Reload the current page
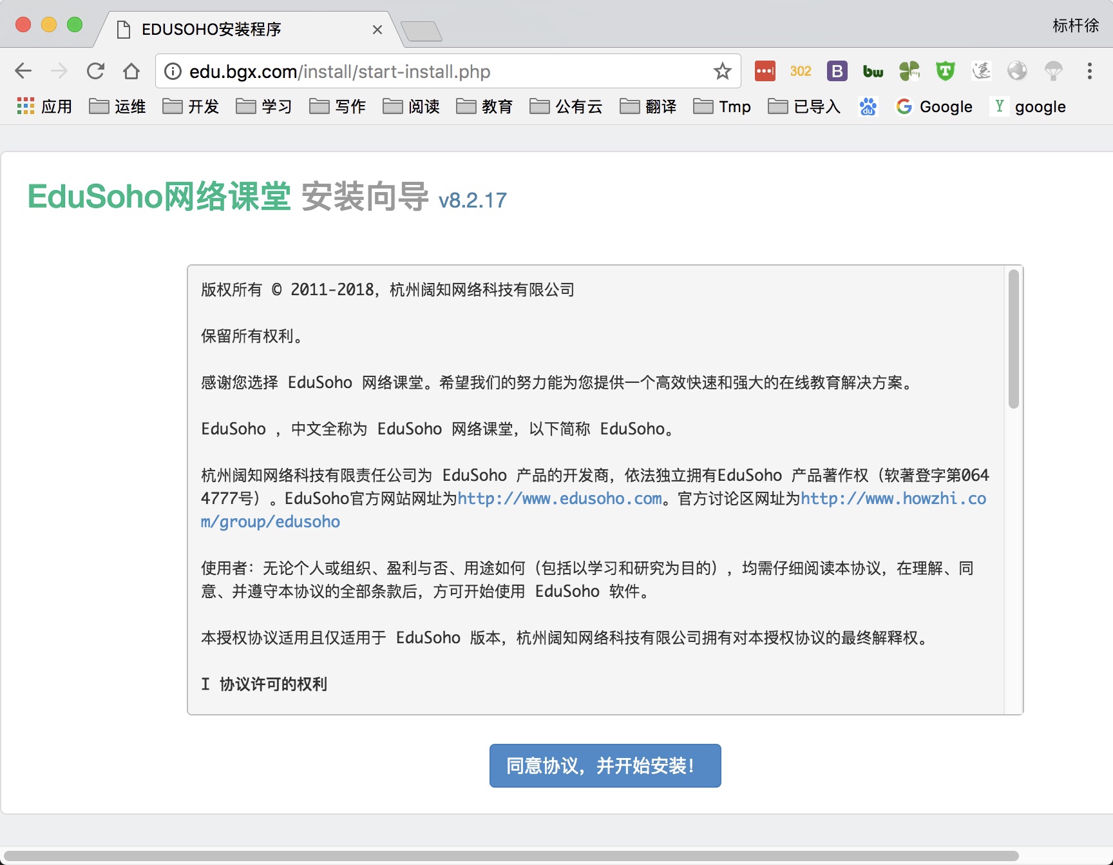The height and width of the screenshot is (865, 1113). click(x=95, y=71)
